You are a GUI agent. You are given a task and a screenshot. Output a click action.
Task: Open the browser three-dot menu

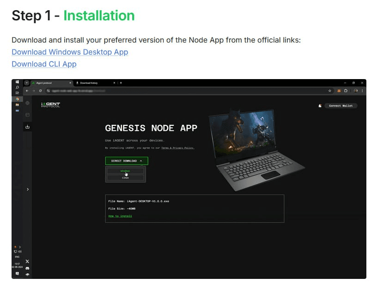coord(362,91)
